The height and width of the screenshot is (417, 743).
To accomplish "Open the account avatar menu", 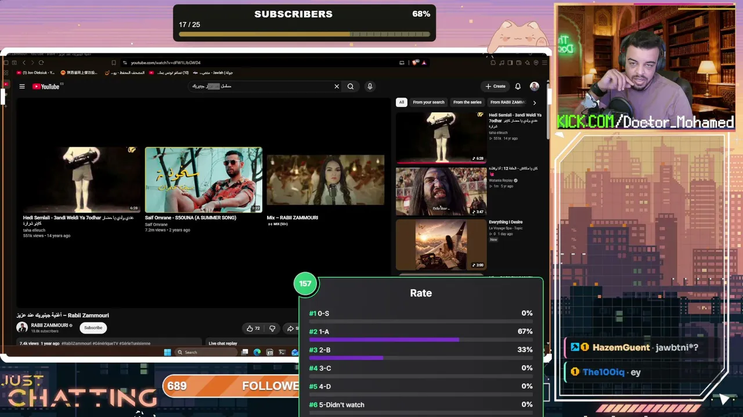I will tap(535, 86).
